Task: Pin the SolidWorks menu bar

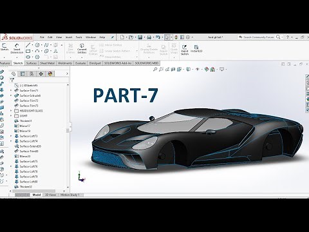Action: pyautogui.click(x=112, y=37)
